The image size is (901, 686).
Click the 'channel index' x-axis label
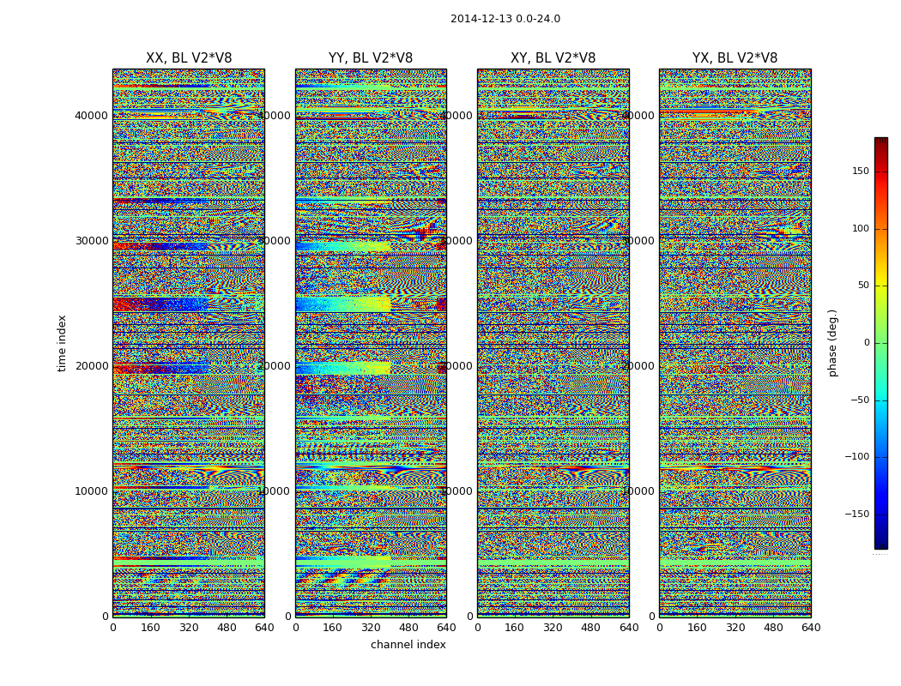coord(408,645)
